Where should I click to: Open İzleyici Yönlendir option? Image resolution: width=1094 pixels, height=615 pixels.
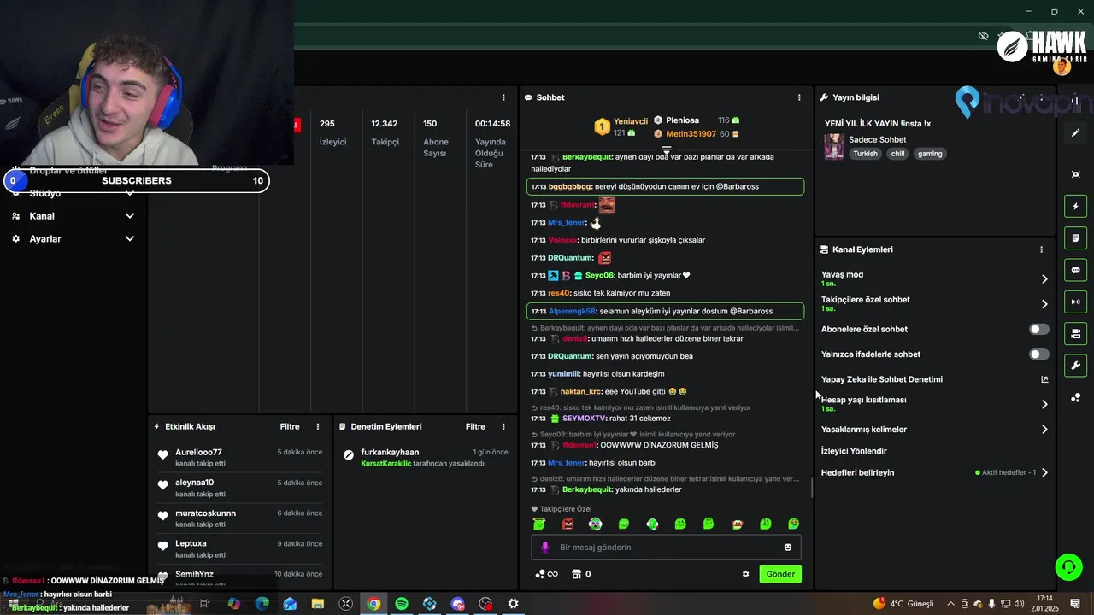(854, 451)
